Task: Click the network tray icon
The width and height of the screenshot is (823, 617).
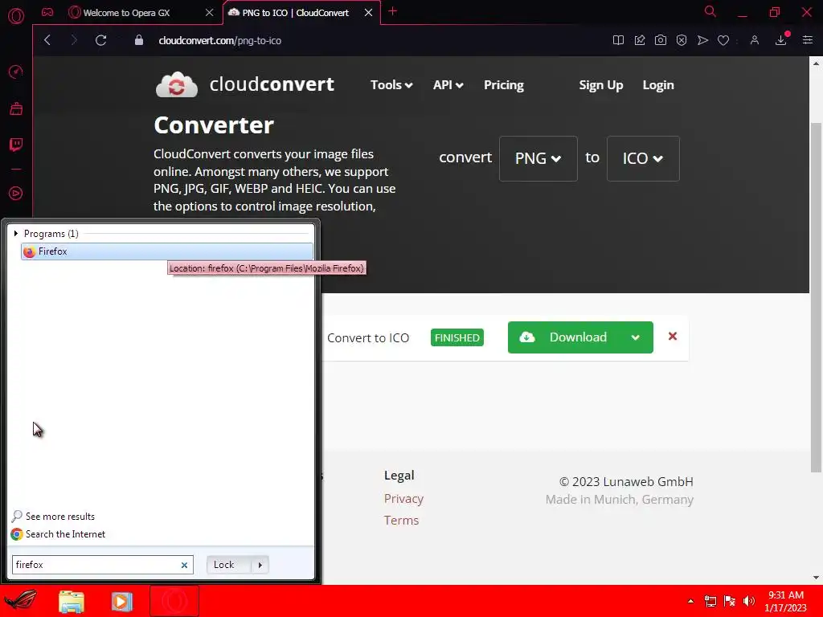Action: click(x=710, y=601)
